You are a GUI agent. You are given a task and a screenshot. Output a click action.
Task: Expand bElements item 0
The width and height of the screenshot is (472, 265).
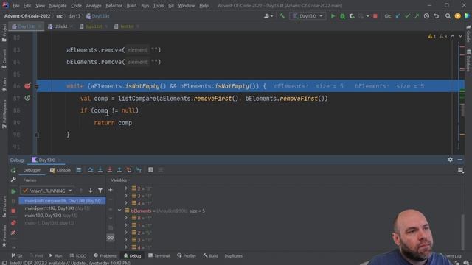pos(126,218)
